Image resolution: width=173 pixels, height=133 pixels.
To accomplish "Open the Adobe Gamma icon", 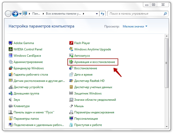I will click(x=11, y=43).
